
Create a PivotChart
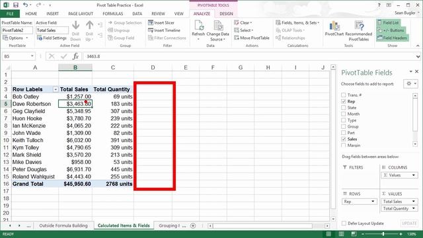coord(334,28)
